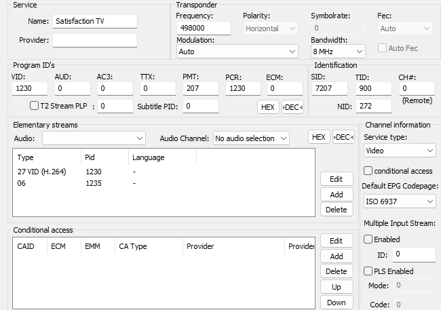The height and width of the screenshot is (310, 441).
Task: Open the Audio stream dropdown
Action: 94,138
